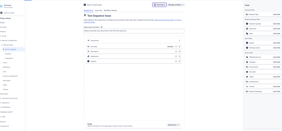Screen dimensions: 282x131
Task: Click the Urgency dropdown-type icon
Action: [88, 61]
